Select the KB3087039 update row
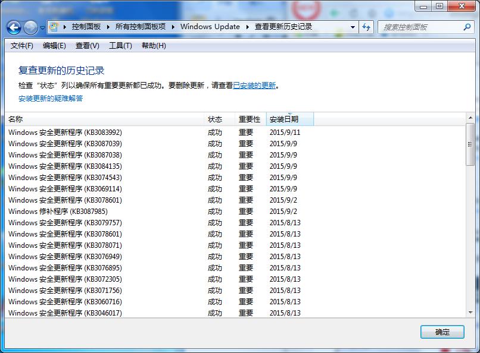The image size is (480, 353). 235,144
